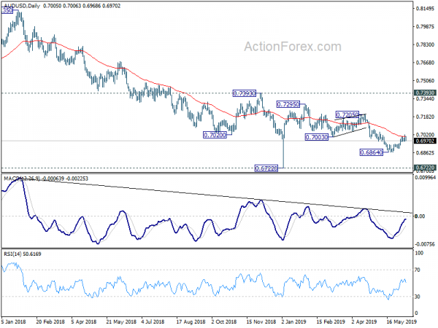Click the 0.68640 price label box
This screenshot has height=328, width=438.
pos(372,152)
